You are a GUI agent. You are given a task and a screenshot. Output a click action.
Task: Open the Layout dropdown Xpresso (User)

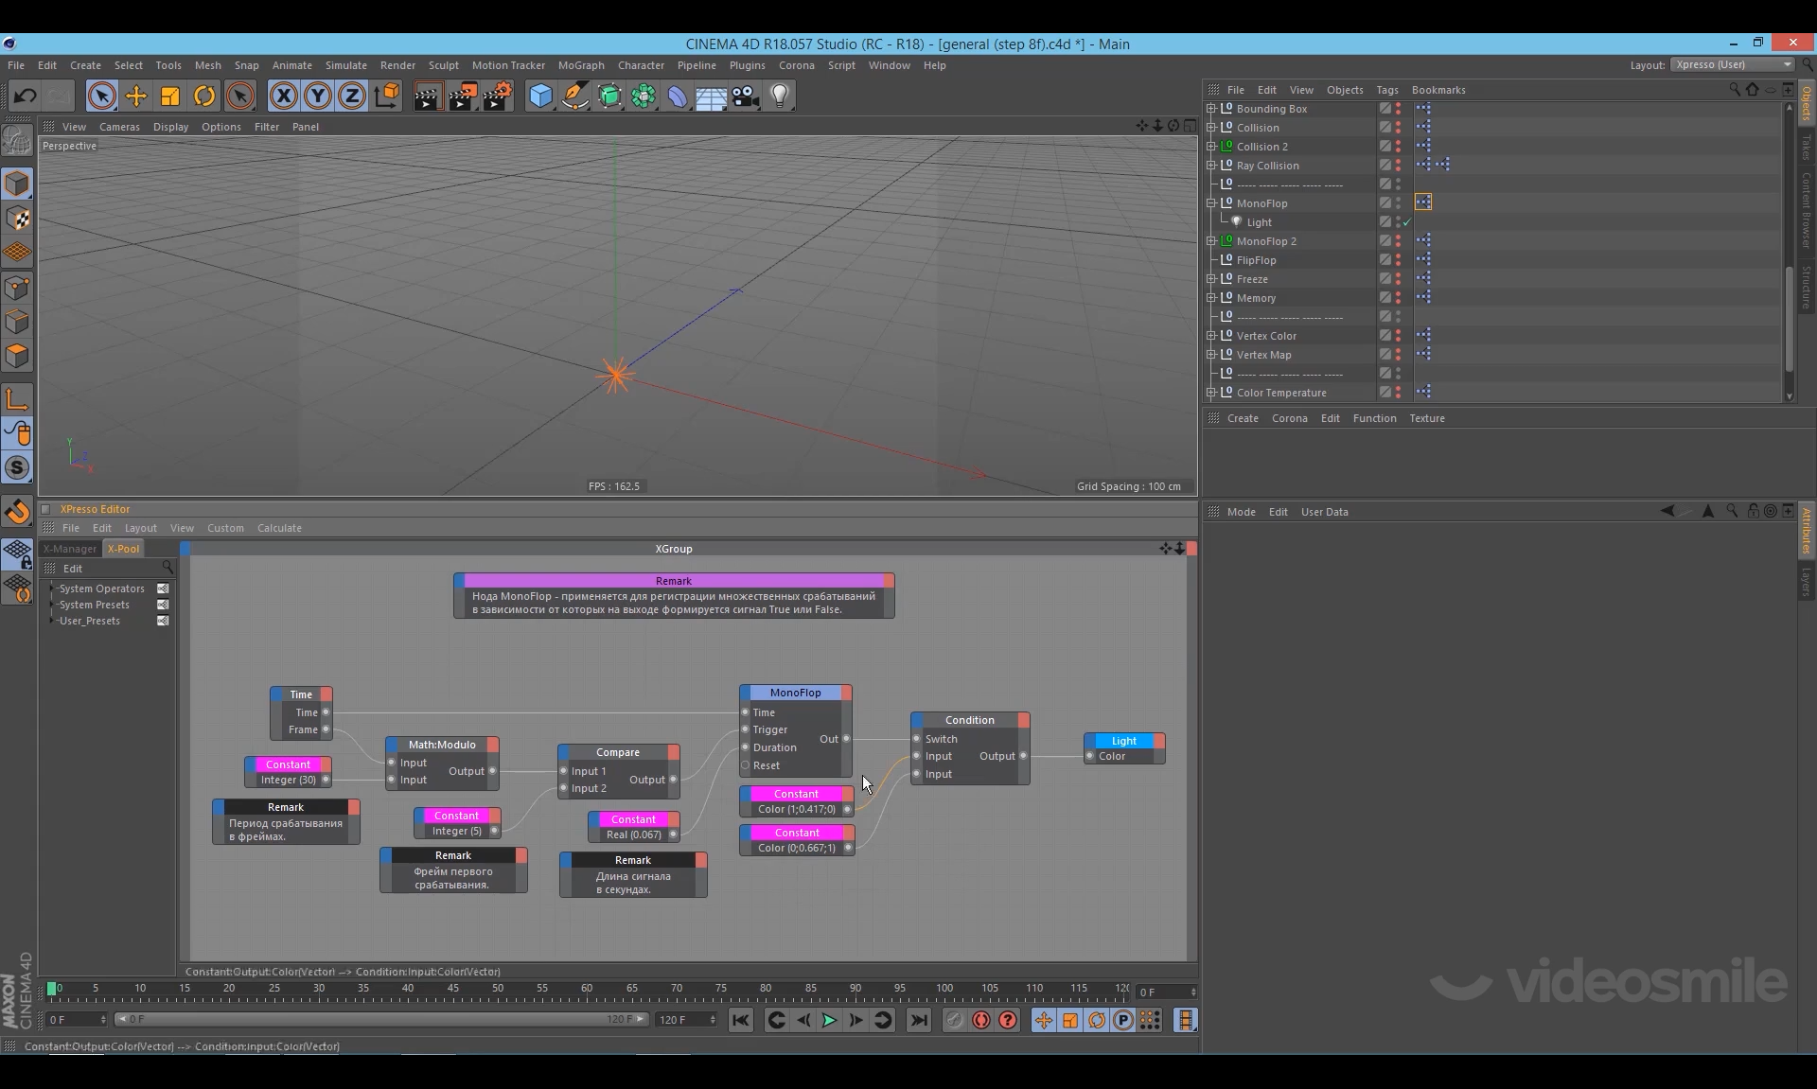[1732, 64]
